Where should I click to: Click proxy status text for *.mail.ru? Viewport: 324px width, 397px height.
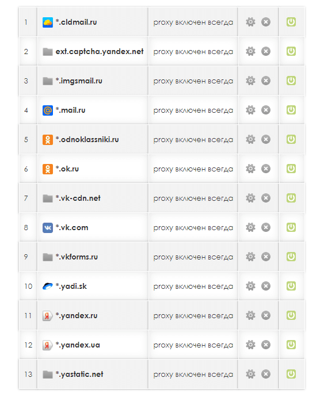[193, 110]
